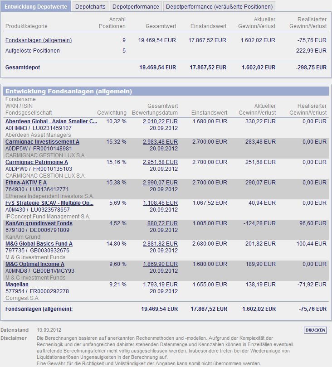Open the Depotperformance tab
This screenshot has height=367, width=332.
136,6
